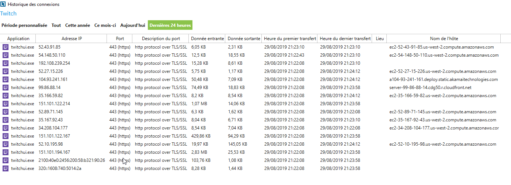Viewport: 511px width, 185px height.
Task: Click the Twitch icon beside 52.43.91.85
Action: point(5,47)
